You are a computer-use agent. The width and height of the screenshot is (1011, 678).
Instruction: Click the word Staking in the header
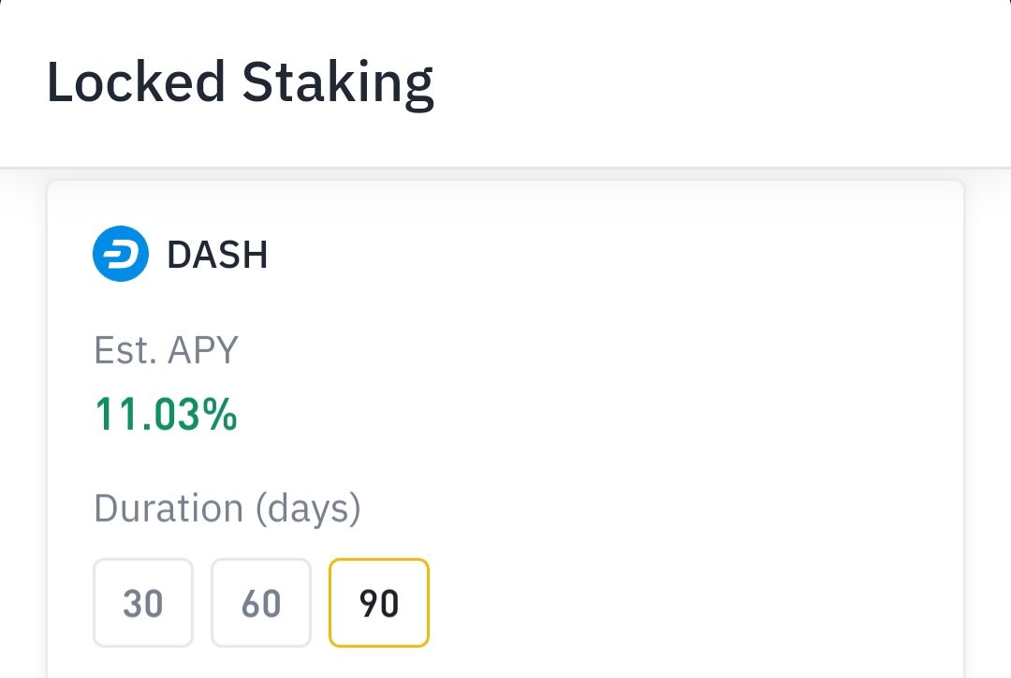pyautogui.click(x=338, y=82)
